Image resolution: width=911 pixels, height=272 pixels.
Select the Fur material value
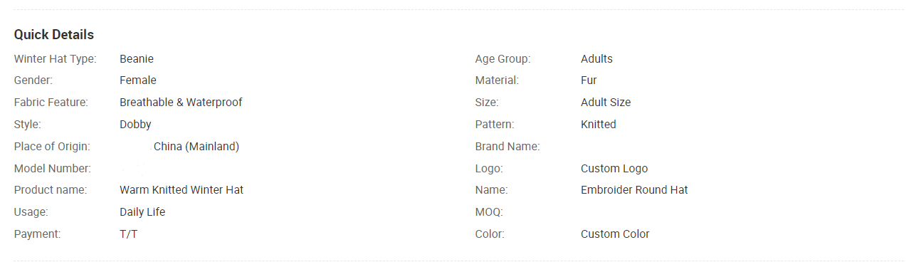point(589,80)
